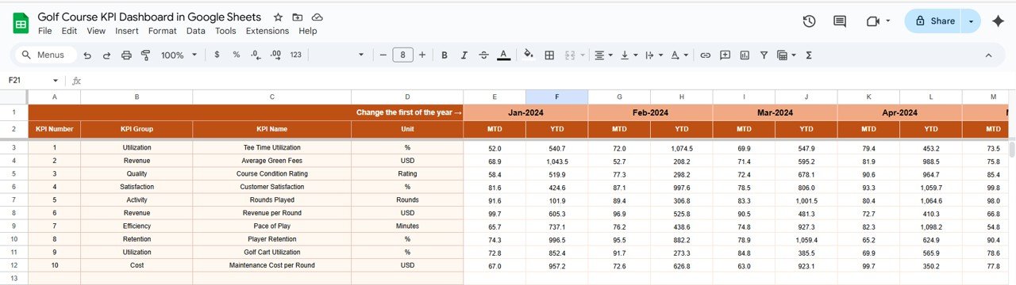Click the Gemini sparkle icon

tap(999, 21)
